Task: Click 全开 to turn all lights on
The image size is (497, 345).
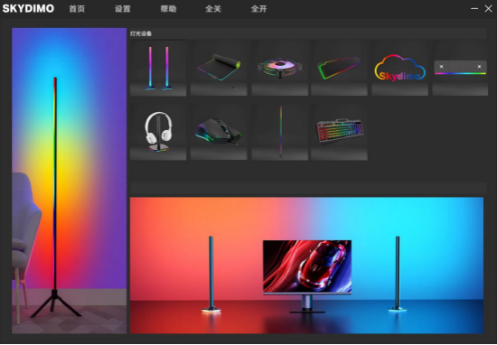Action: 259,9
